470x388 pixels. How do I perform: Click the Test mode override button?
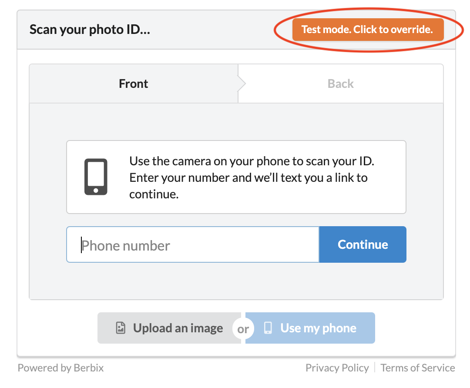click(368, 30)
